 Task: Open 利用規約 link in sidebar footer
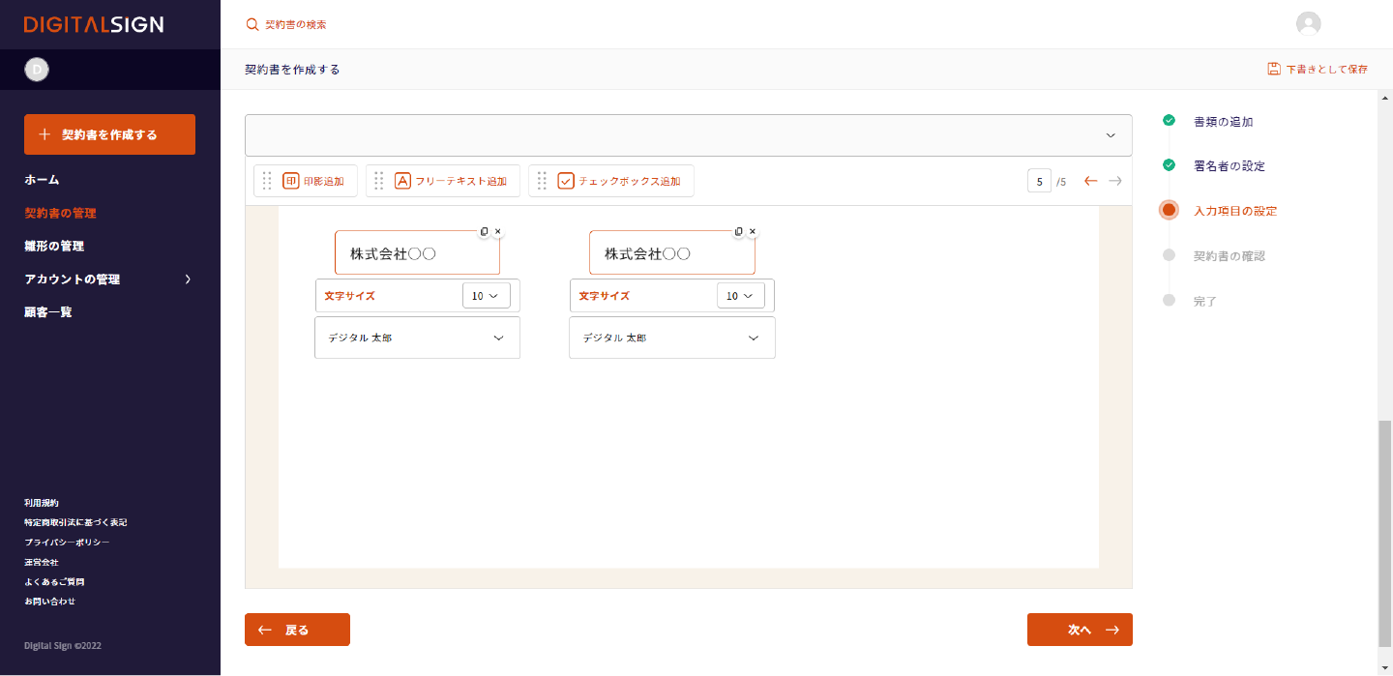tap(42, 503)
